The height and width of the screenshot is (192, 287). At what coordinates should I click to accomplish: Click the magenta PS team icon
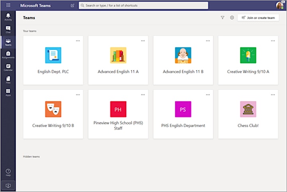click(x=183, y=109)
